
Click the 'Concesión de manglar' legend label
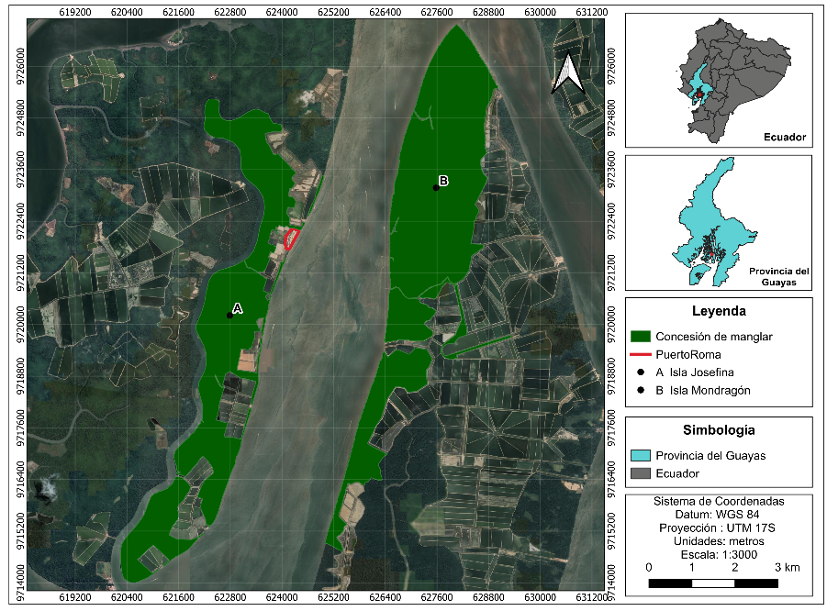[x=714, y=337]
